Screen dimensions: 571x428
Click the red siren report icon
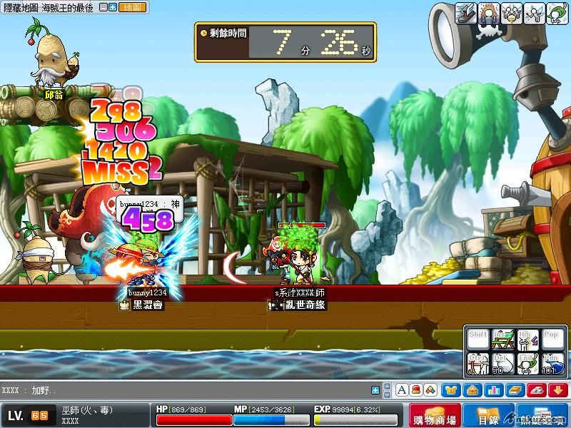coord(416,390)
